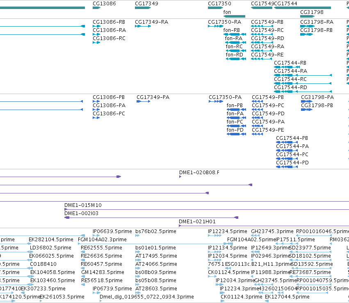Image resolution: width=349 pixels, height=303 pixels.
Task: Open EST IP12134.5prime label
Action: (228, 248)
